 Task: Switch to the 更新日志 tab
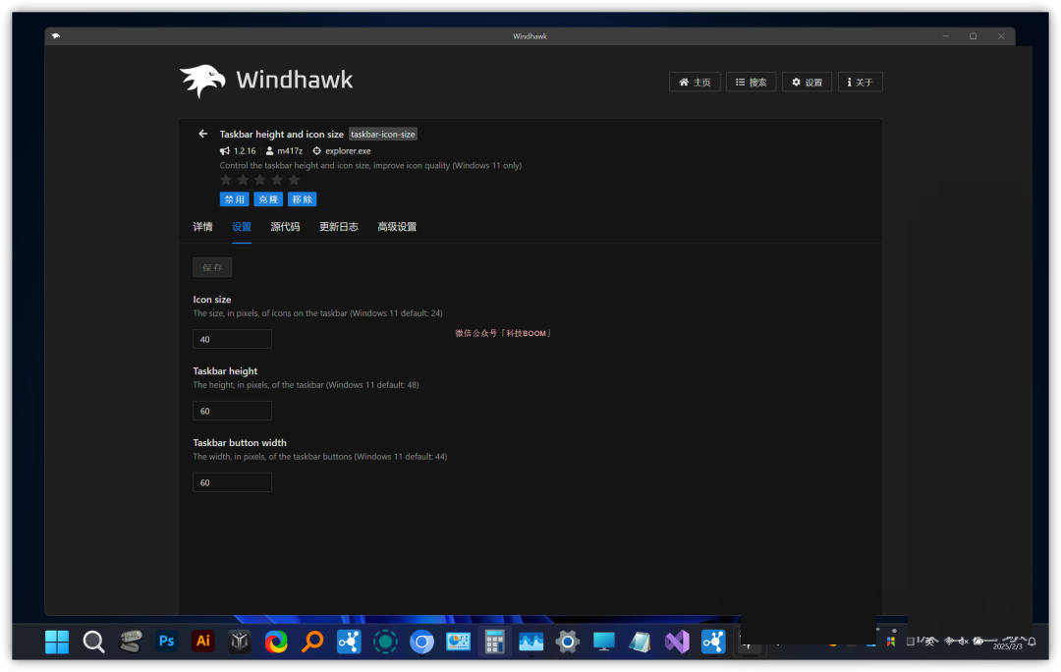click(x=338, y=227)
